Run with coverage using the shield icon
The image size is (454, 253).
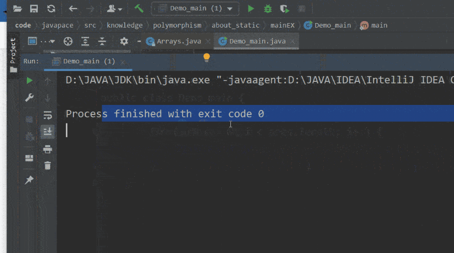285,9
